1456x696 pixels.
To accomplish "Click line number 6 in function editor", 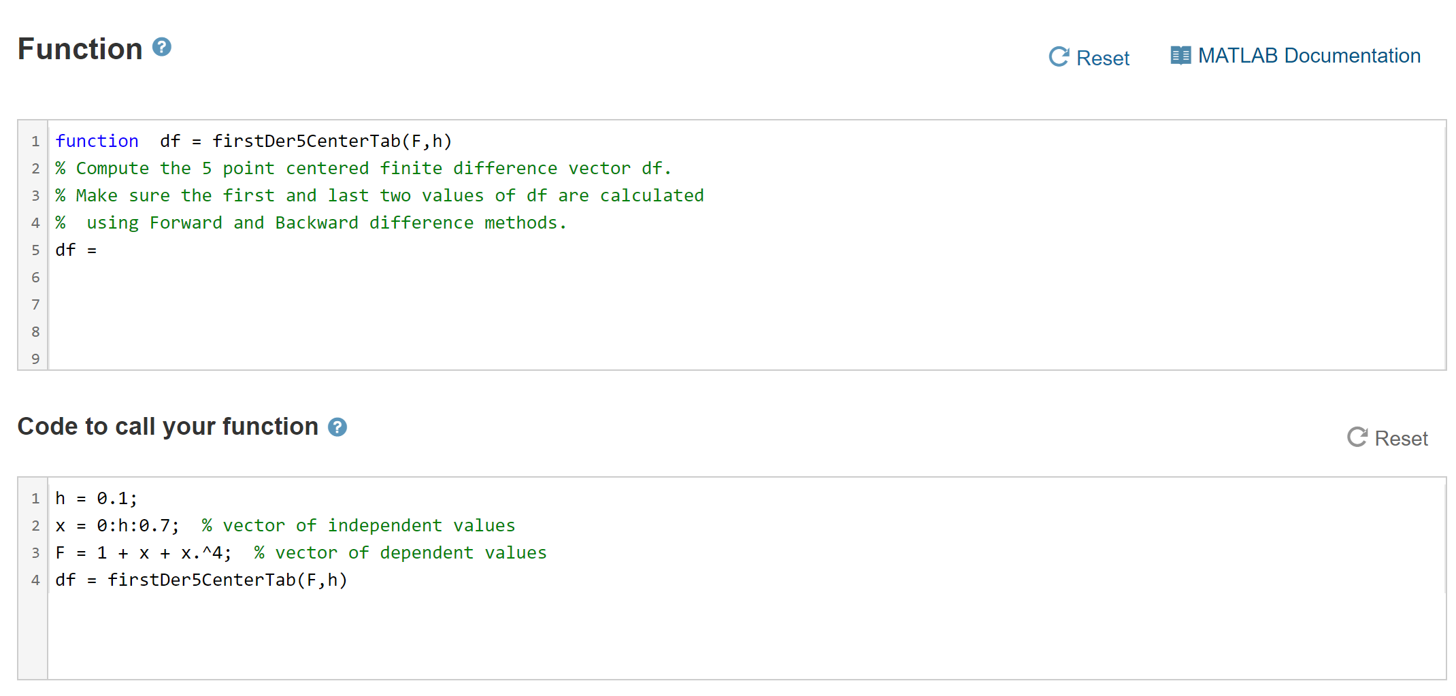I will click(x=34, y=277).
